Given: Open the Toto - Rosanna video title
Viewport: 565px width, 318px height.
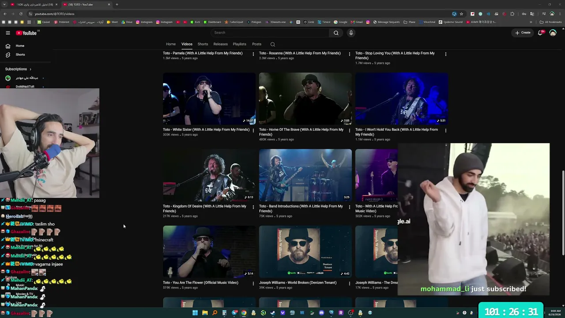Looking at the screenshot, I should pos(300,53).
